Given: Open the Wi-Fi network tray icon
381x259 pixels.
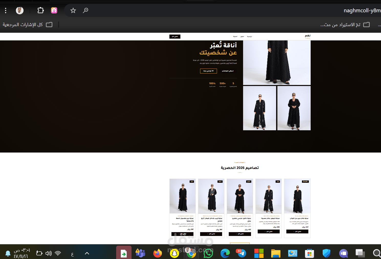Looking at the screenshot, I should click(58, 253).
